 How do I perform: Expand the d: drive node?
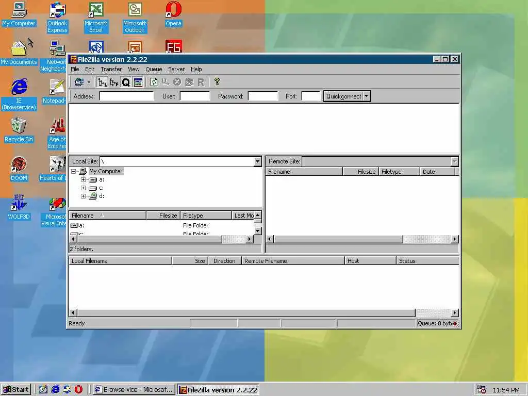83,196
